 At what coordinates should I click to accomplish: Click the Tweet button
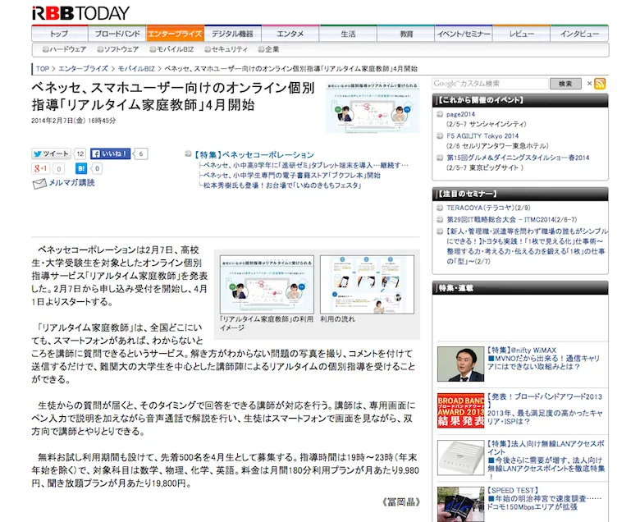click(51, 153)
